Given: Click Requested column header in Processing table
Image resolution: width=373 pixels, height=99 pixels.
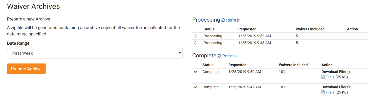Looking at the screenshot, I should click(248, 29).
